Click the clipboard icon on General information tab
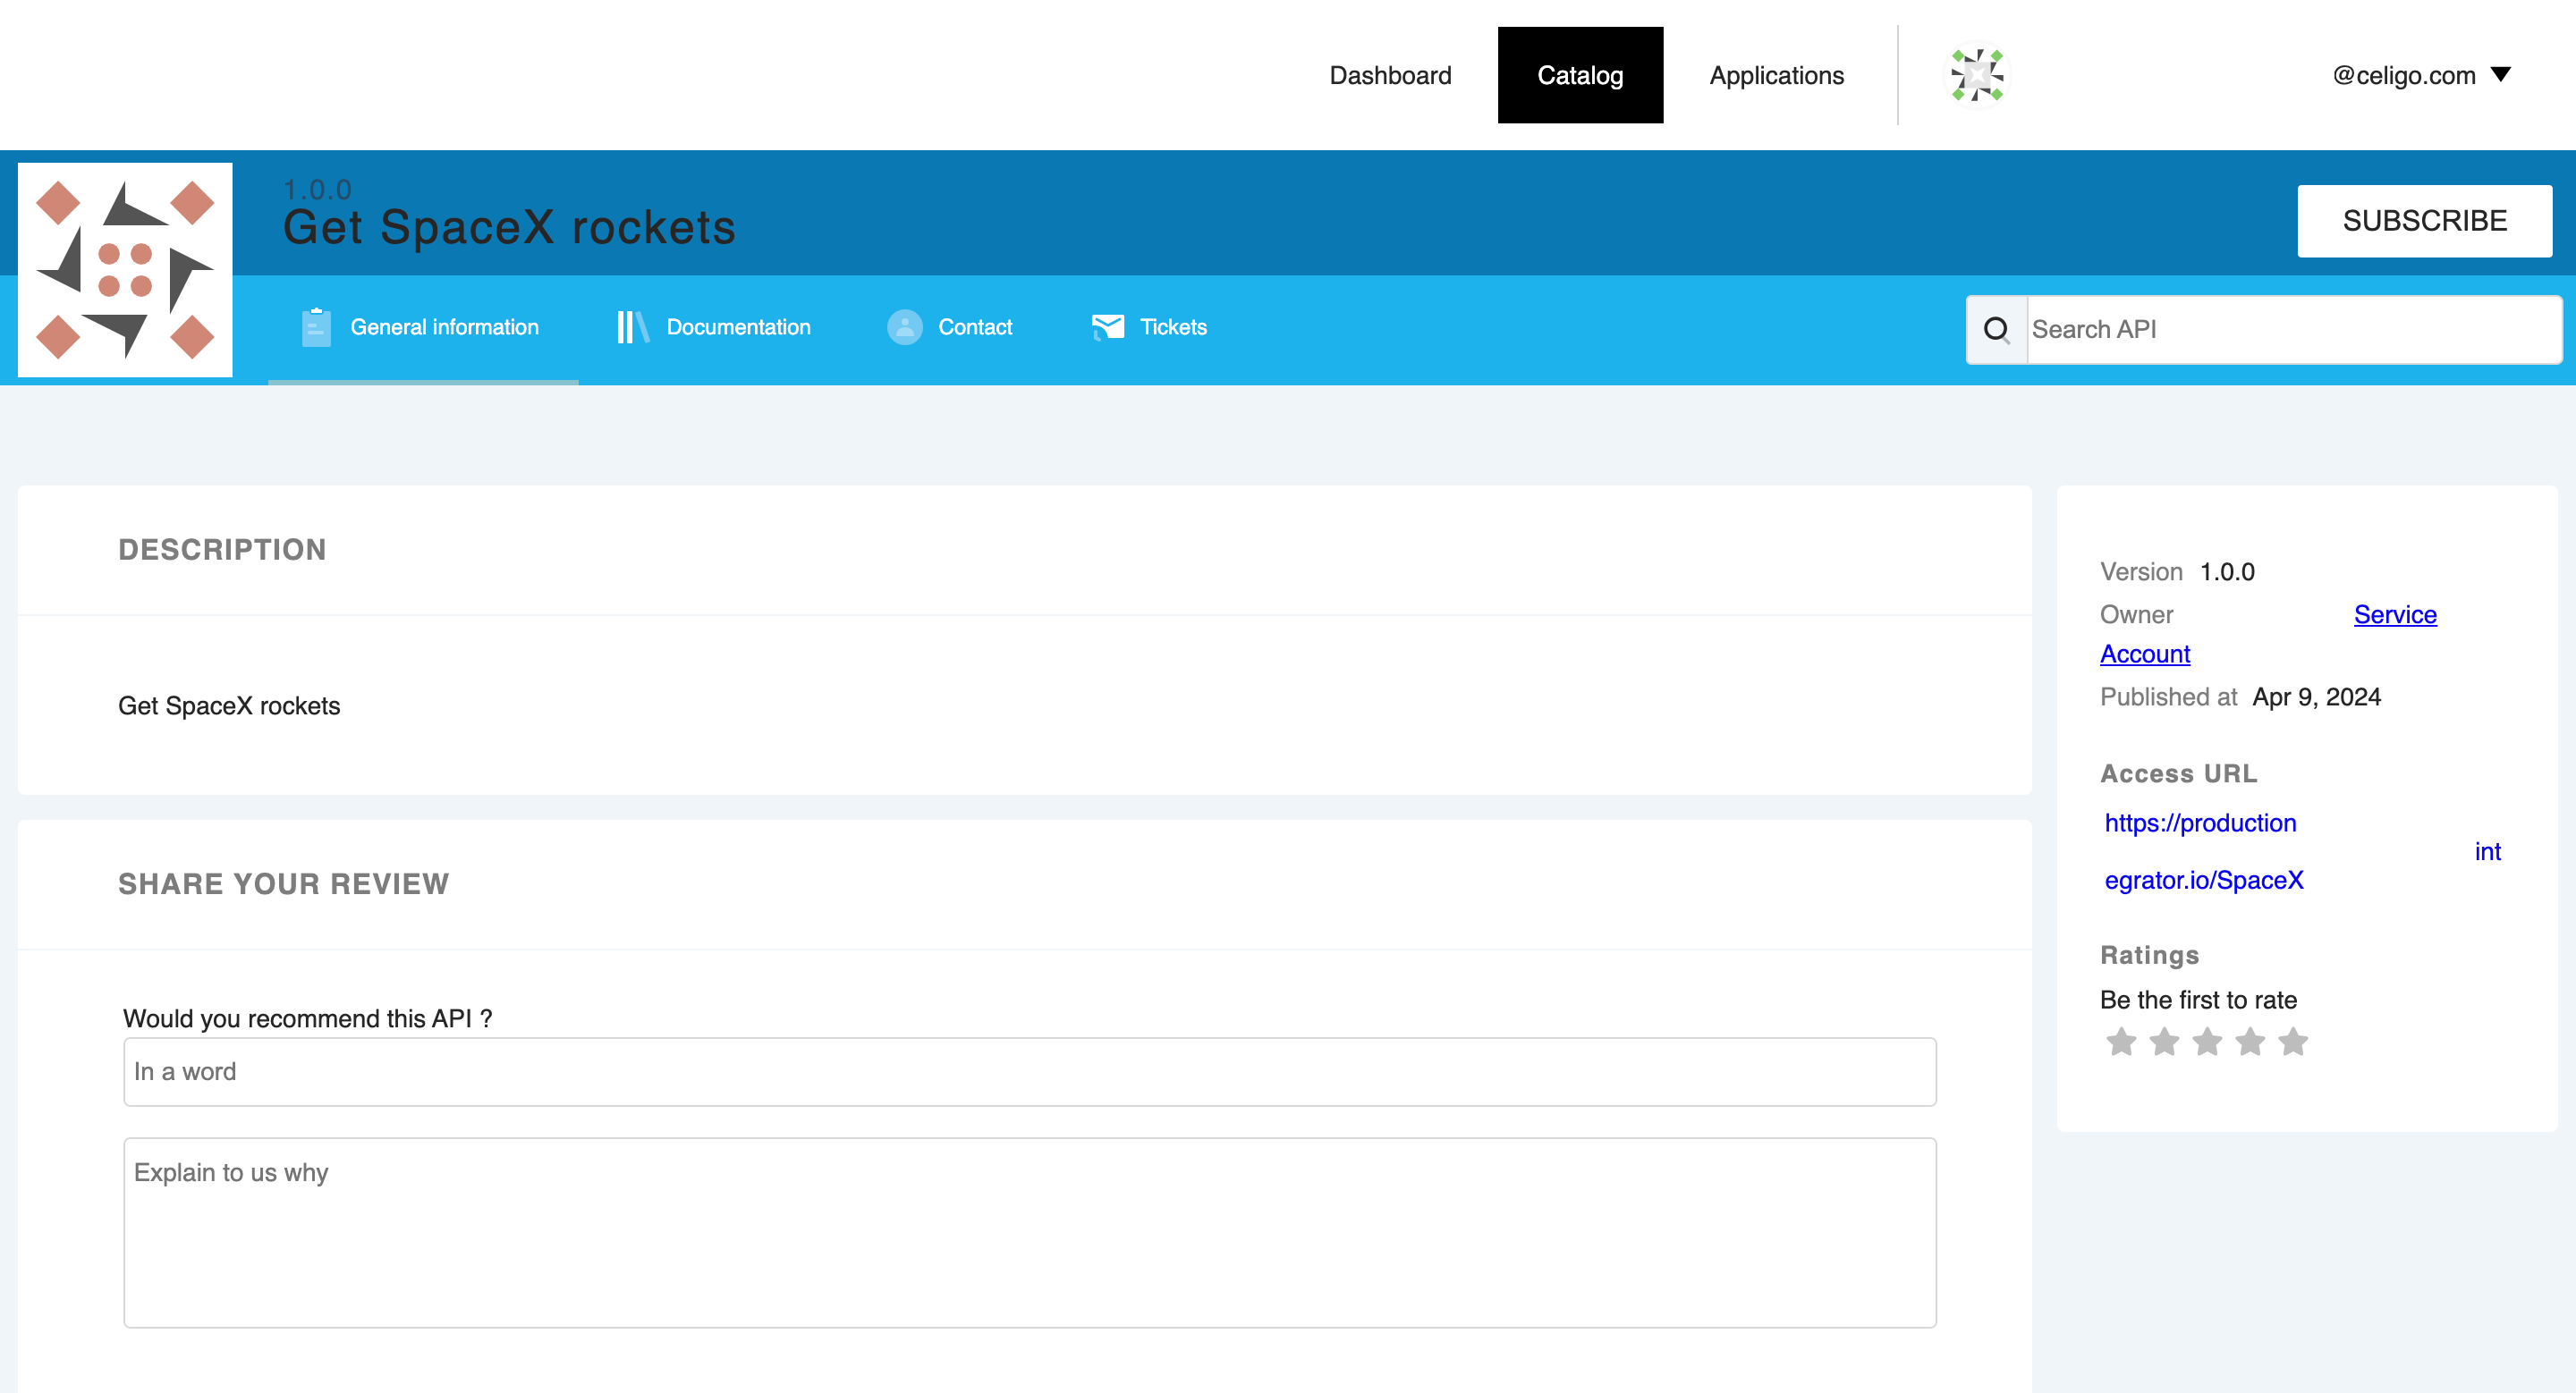The image size is (2576, 1393). [x=315, y=326]
